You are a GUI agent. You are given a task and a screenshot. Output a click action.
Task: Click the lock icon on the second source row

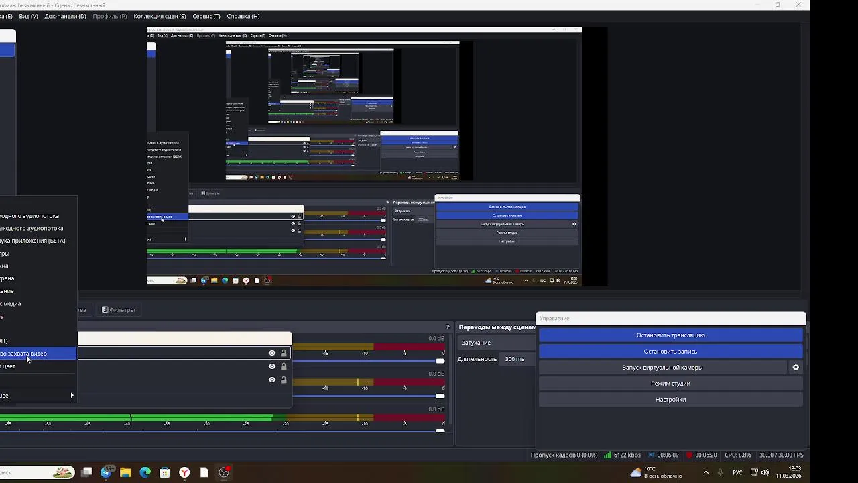point(284,366)
